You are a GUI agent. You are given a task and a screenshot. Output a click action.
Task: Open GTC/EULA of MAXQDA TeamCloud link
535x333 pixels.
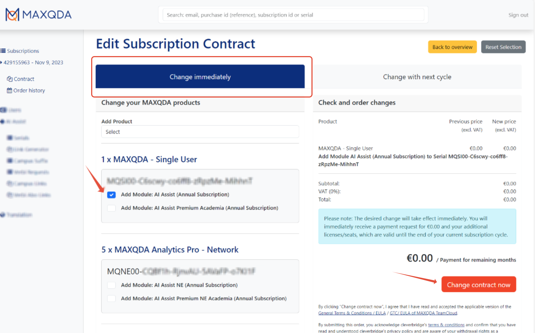coord(423,313)
